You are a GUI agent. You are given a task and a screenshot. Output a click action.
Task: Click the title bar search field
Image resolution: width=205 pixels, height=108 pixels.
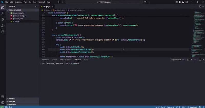[104, 2]
